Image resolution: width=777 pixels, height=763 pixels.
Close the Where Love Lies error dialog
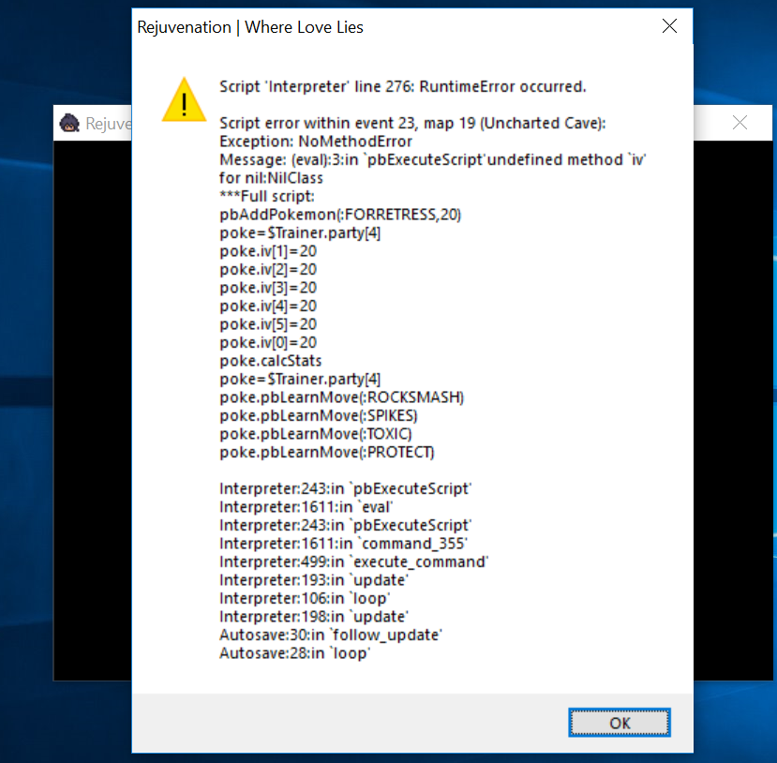click(669, 26)
